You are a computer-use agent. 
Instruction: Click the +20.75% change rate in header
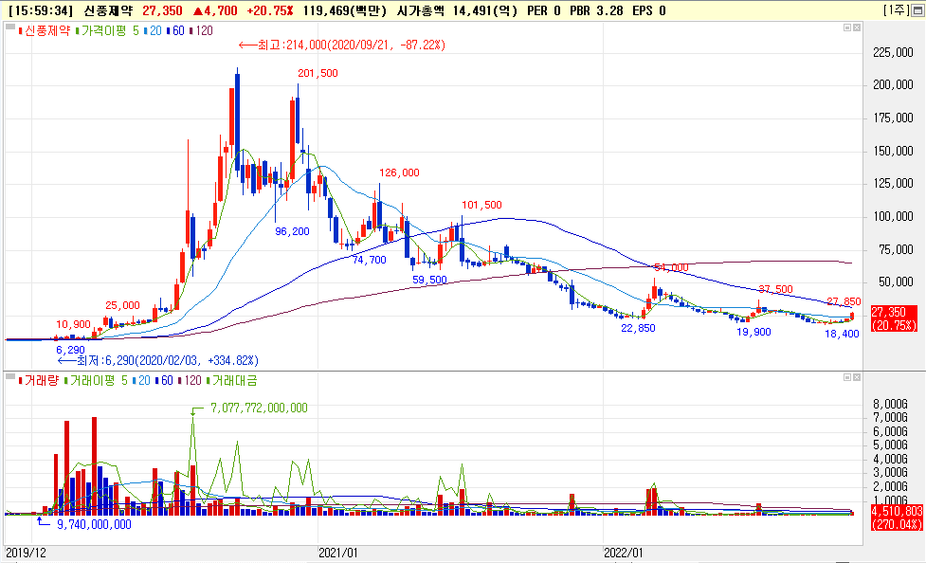(x=270, y=10)
